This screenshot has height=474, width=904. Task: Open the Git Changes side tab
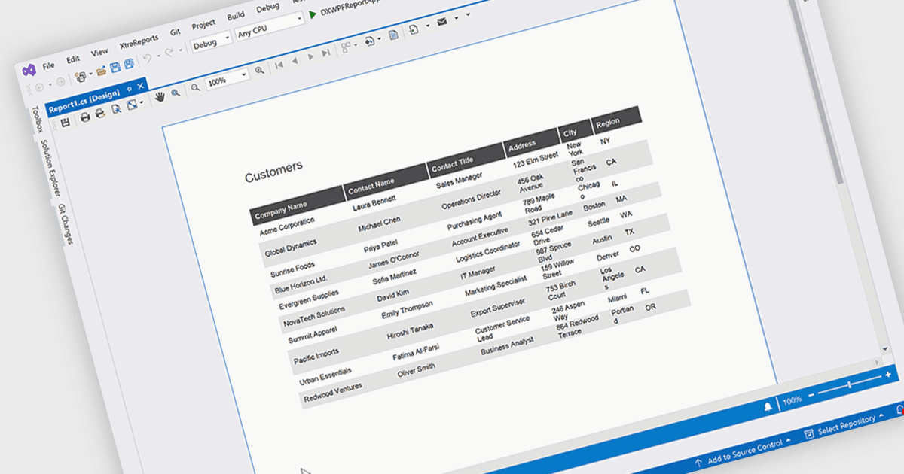[x=65, y=224]
